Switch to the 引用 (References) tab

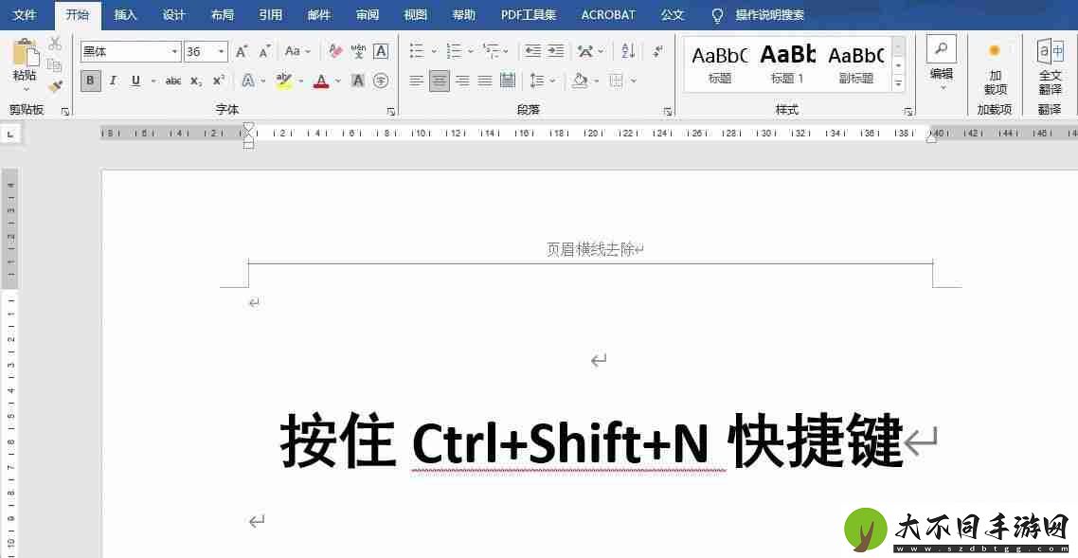270,15
